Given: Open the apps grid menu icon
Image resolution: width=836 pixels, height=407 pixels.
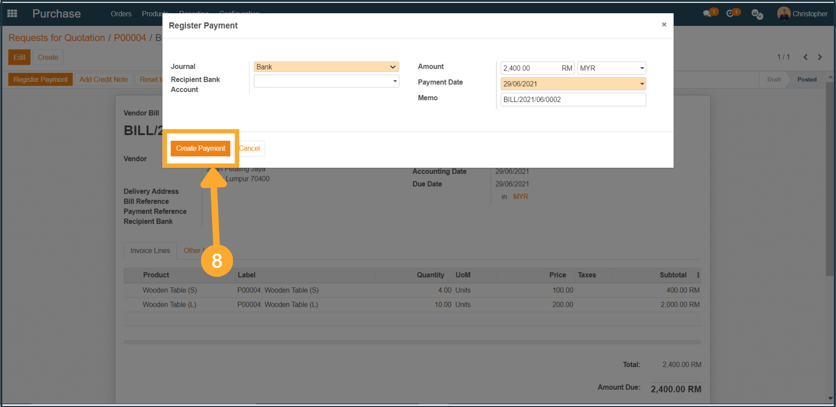Looking at the screenshot, I should [12, 14].
